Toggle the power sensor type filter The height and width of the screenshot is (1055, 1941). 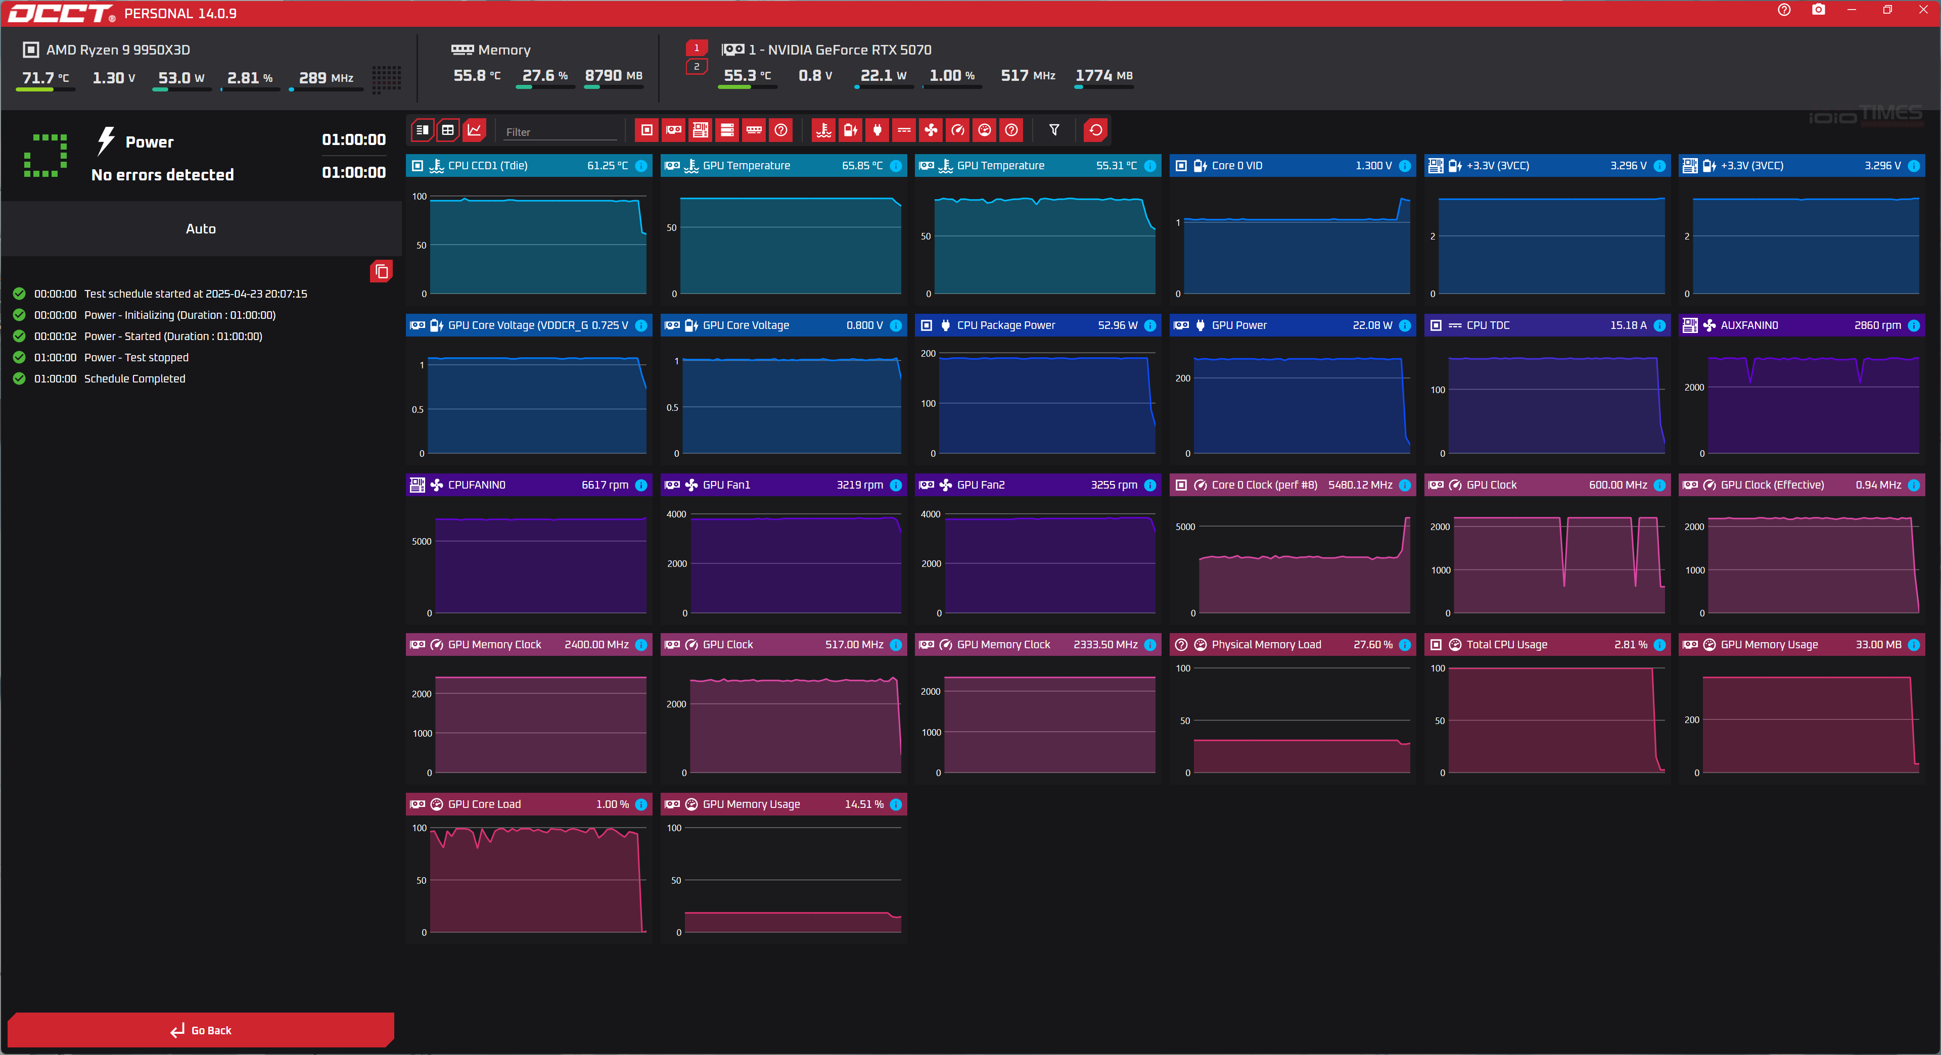point(877,130)
